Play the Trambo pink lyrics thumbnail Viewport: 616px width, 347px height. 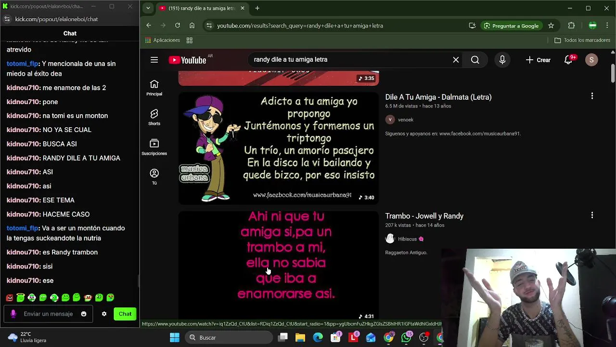(x=279, y=265)
